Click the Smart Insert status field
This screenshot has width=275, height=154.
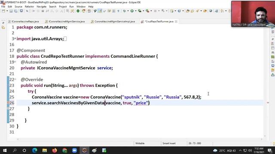click(x=169, y=143)
